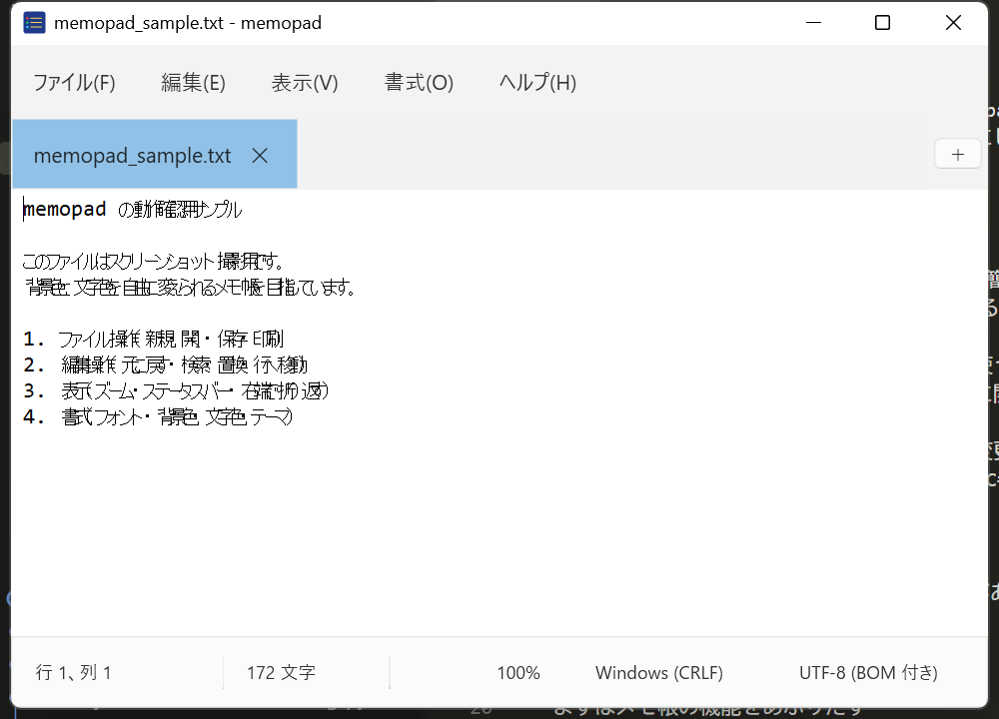Close the memopad window
This screenshot has width=999, height=719.
(953, 23)
